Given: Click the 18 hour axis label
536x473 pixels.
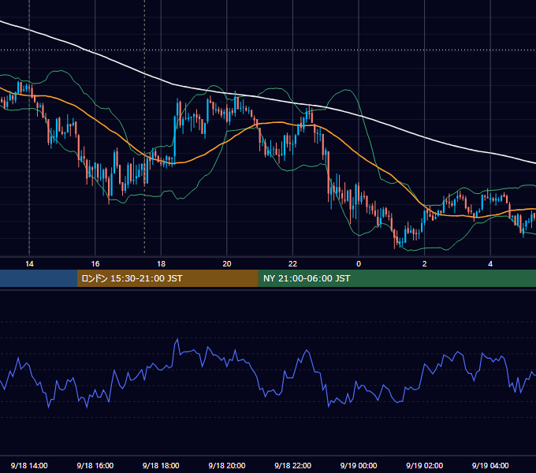Looking at the screenshot, I should tap(161, 264).
